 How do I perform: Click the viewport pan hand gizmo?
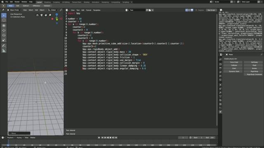click(46, 15)
